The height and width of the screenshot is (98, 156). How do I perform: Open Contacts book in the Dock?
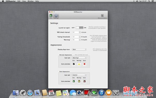tap(44, 93)
